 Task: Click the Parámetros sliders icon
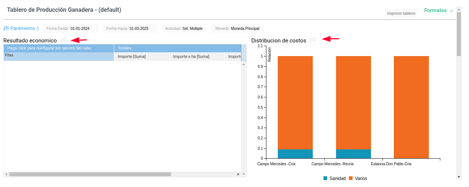6,28
